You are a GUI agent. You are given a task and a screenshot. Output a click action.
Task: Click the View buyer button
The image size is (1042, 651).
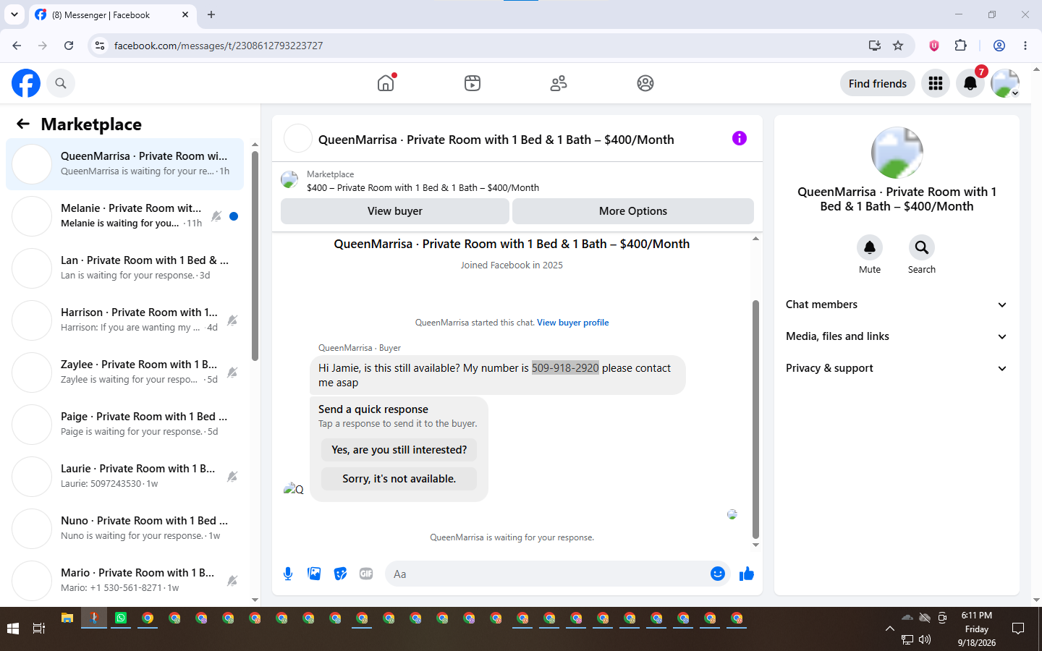pos(395,211)
